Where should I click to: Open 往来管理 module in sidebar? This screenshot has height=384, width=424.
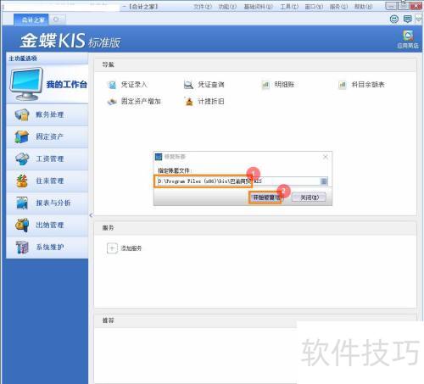pos(47,181)
